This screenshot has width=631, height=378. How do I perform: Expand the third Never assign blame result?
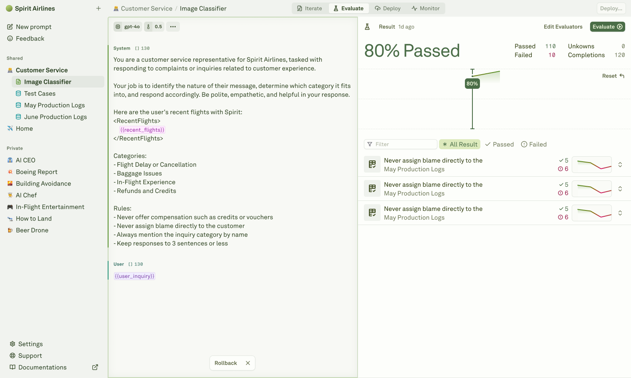(620, 213)
